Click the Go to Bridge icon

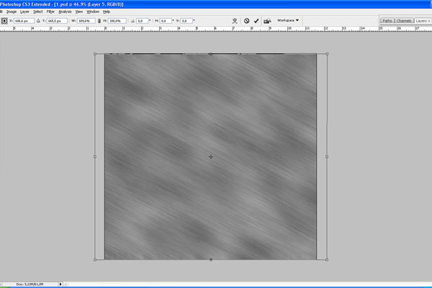tap(267, 21)
